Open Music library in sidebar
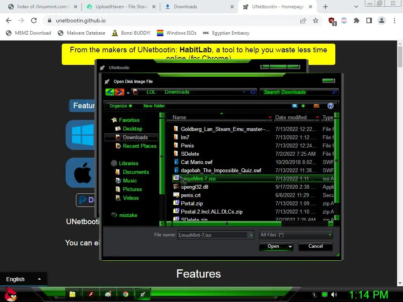Screen dimensions: 403x302 point(130,180)
